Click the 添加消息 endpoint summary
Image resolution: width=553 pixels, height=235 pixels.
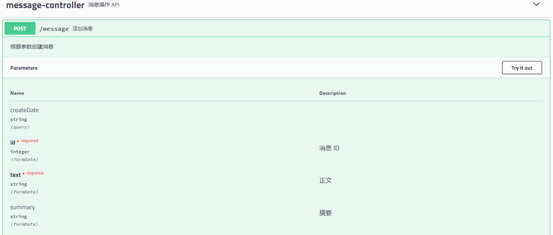tap(83, 29)
